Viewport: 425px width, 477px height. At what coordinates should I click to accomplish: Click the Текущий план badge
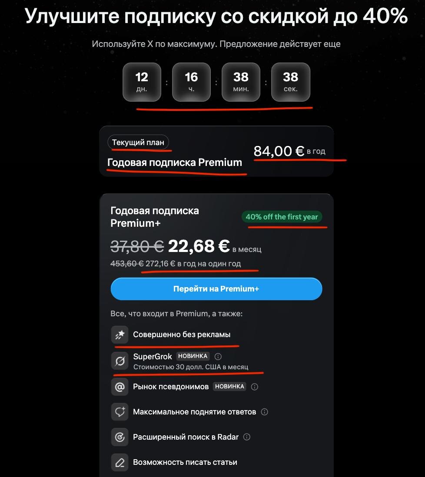(x=138, y=142)
